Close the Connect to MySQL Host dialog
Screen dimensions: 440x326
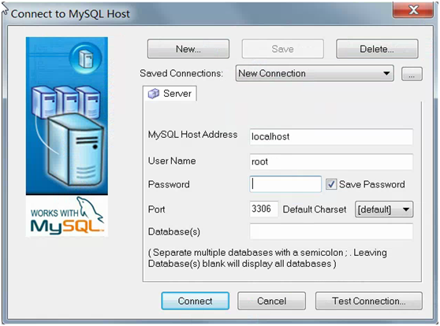413,9
